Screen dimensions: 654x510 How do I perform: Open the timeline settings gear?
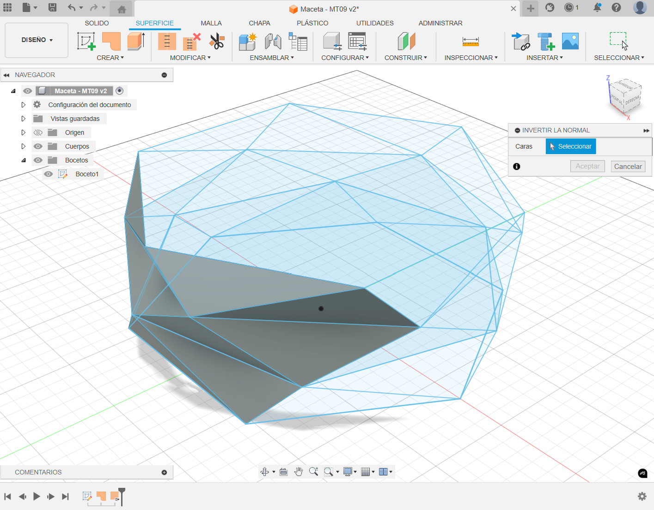[x=642, y=496]
